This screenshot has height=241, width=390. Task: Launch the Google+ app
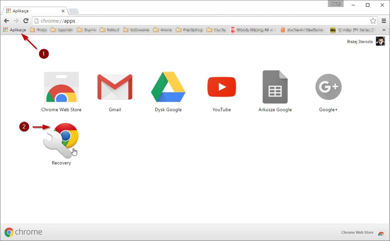328,92
